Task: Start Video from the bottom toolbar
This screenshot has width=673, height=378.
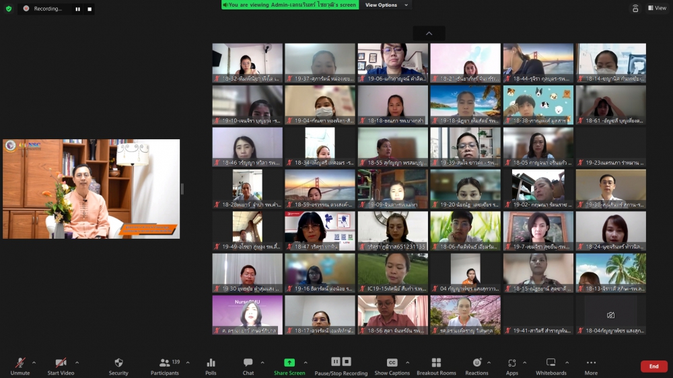Action: [61, 363]
